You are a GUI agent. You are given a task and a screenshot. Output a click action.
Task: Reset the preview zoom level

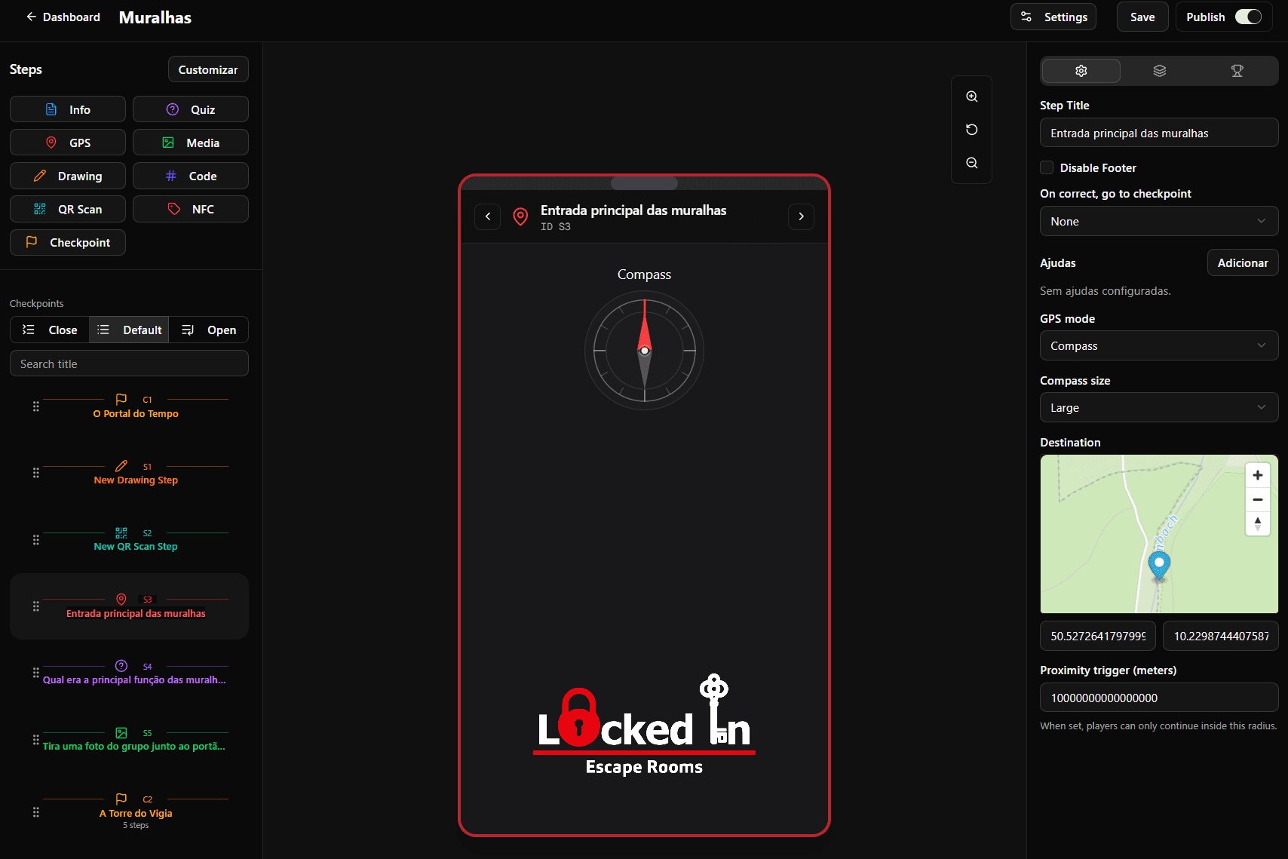point(971,129)
